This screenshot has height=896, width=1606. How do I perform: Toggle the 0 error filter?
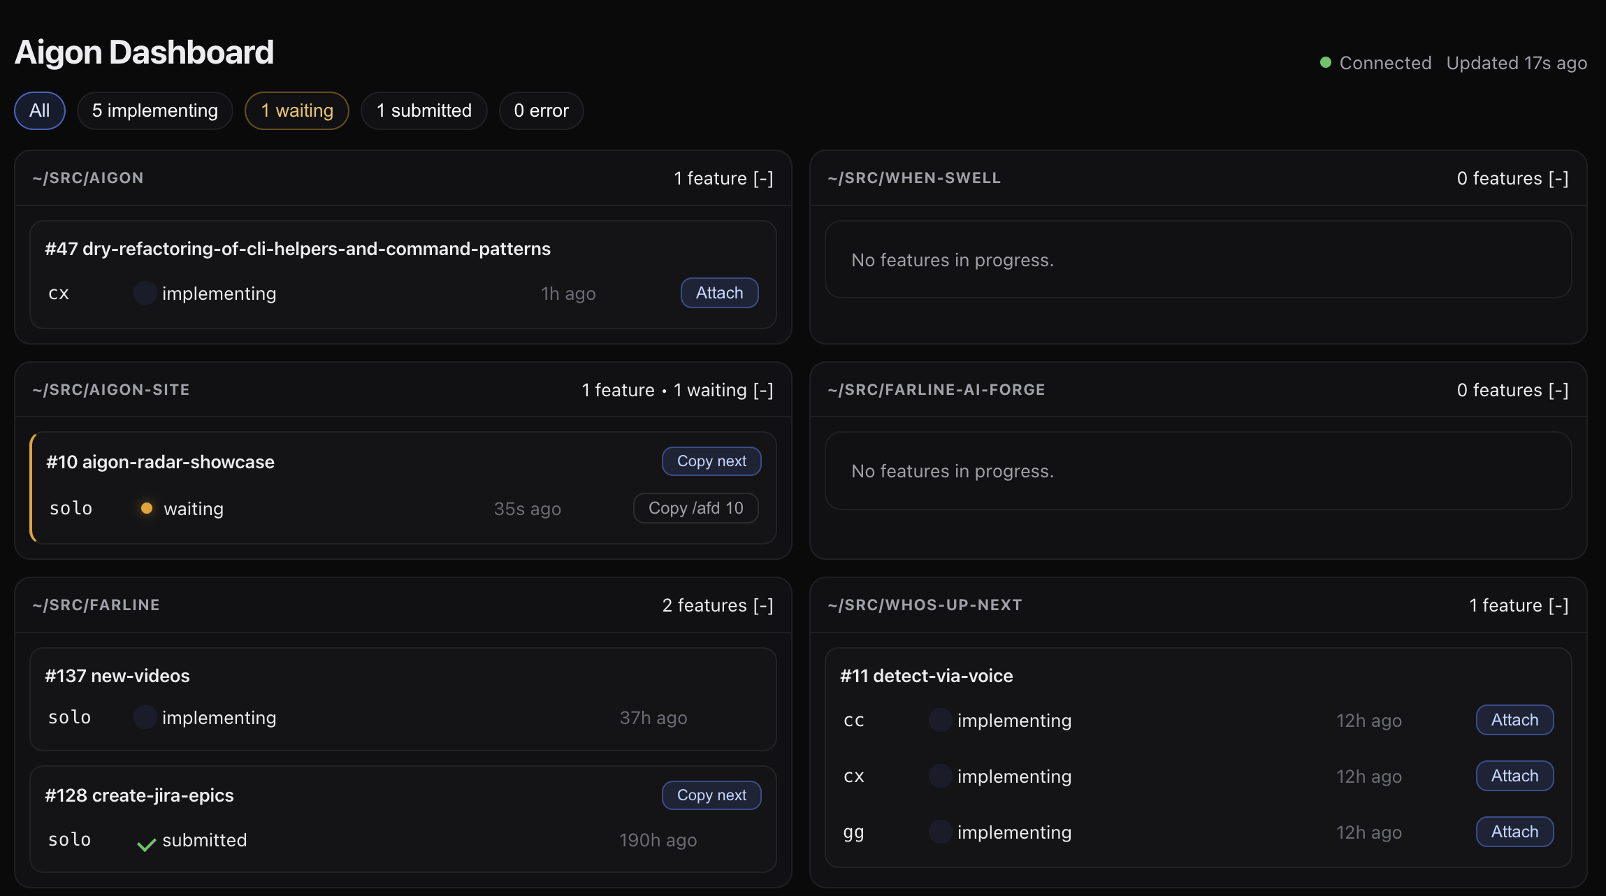541,110
